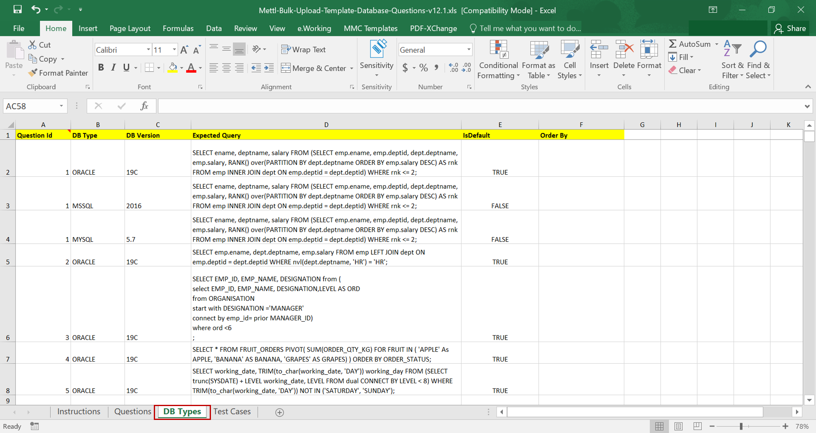
Task: Click the Save icon in title bar
Action: (18, 9)
